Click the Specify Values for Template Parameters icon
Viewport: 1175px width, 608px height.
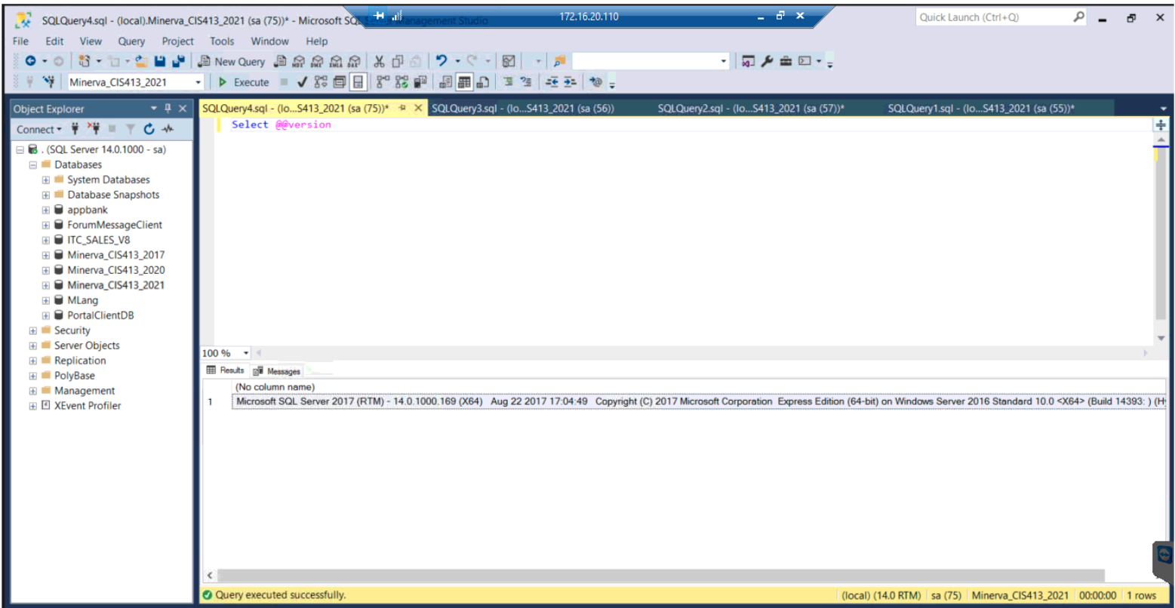[596, 82]
